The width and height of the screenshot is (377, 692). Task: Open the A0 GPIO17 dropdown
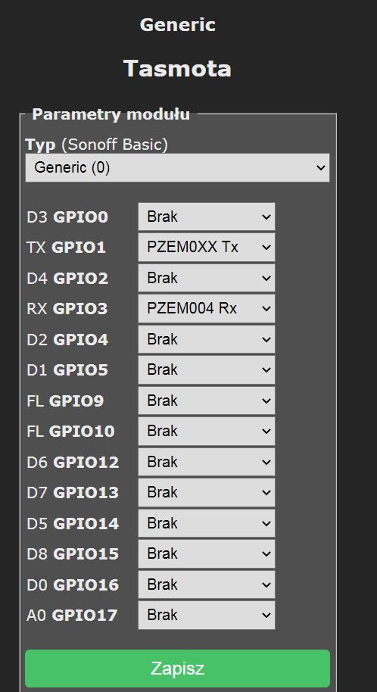click(x=207, y=616)
